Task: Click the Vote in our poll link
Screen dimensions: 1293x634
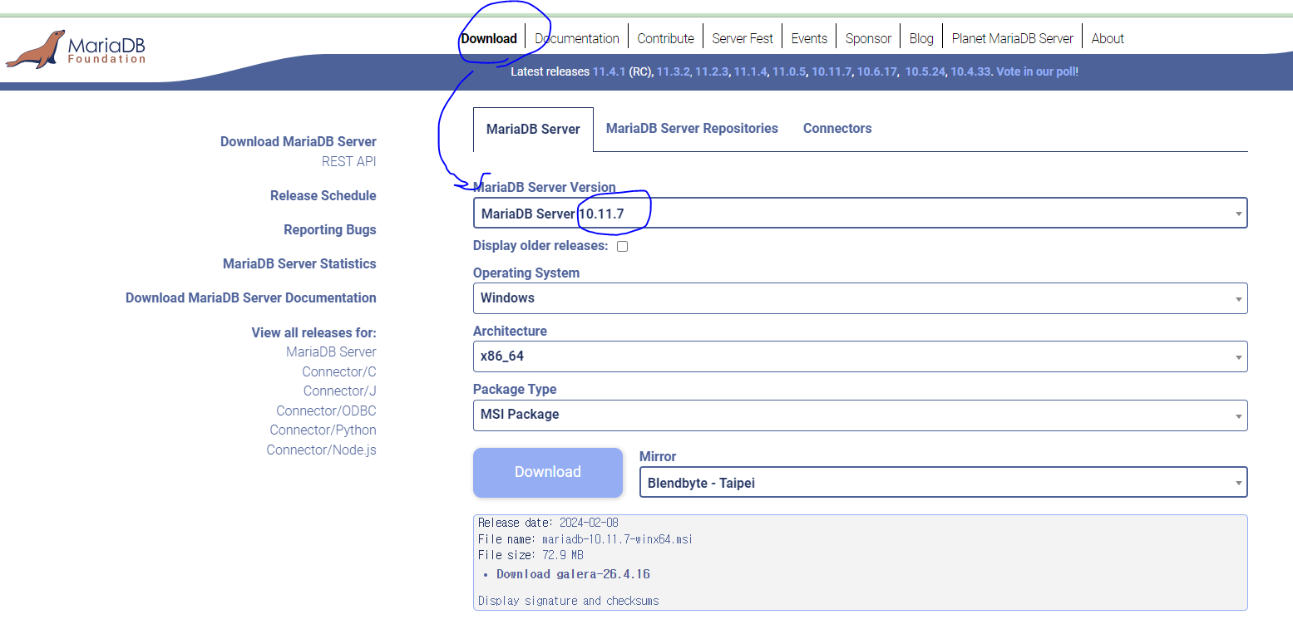Action: tap(1037, 71)
